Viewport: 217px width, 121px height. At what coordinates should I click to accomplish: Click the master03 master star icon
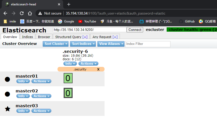[7, 109]
